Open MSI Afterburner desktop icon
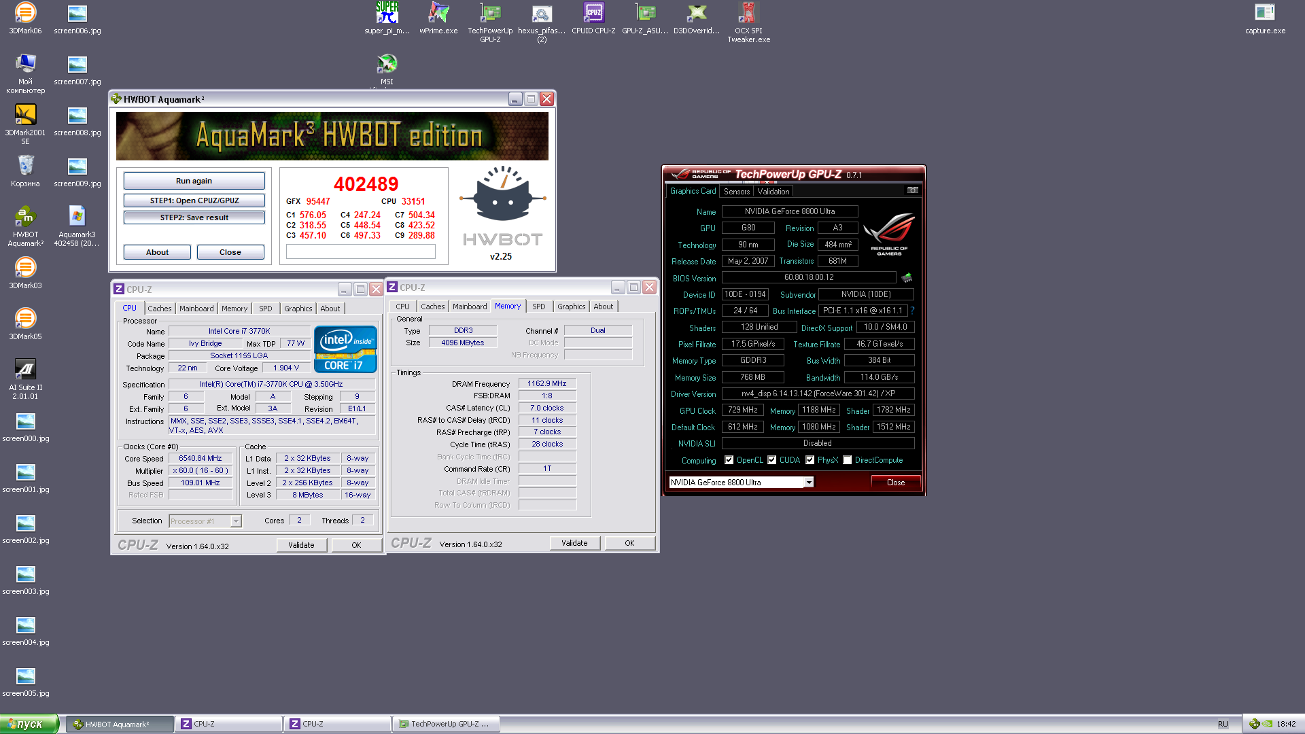This screenshot has width=1305, height=734. (x=387, y=70)
